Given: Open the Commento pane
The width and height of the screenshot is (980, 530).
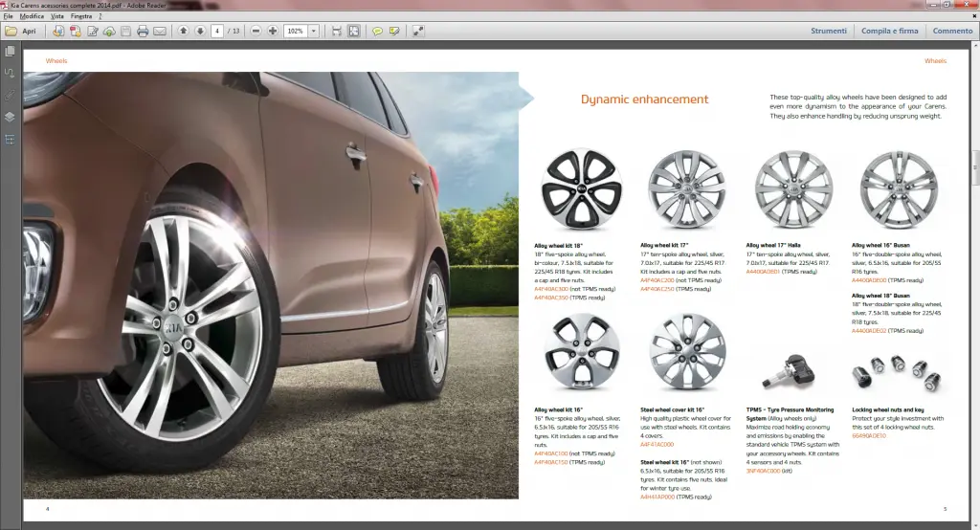Looking at the screenshot, I should click(x=952, y=31).
